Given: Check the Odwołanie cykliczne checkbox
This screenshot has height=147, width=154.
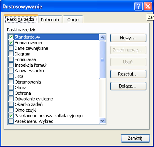Looking at the screenshot, I should [11, 99].
